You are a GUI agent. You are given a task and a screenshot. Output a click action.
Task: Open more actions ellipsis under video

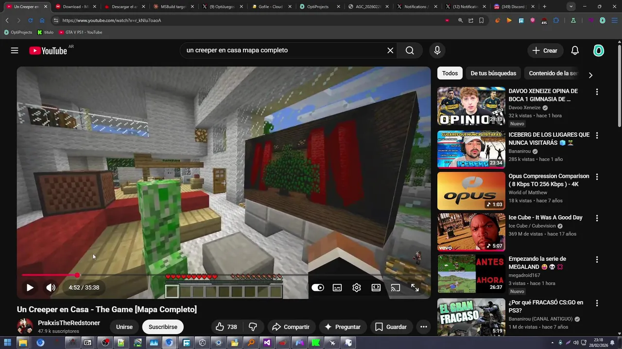(x=424, y=327)
